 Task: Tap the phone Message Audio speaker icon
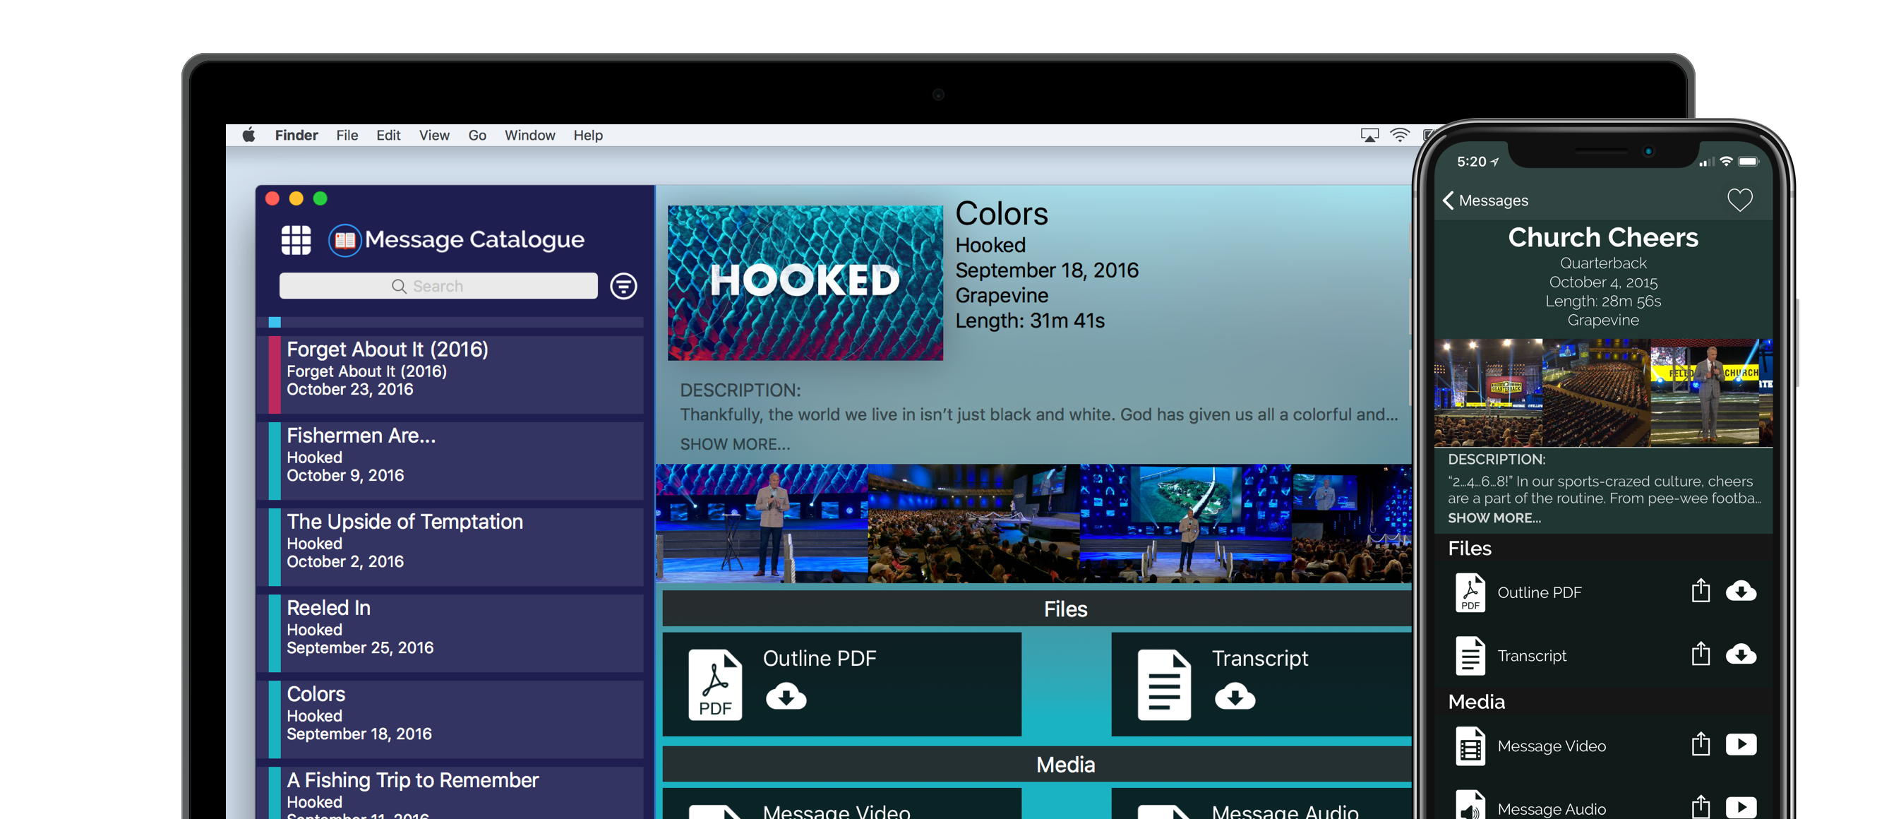(x=1470, y=806)
